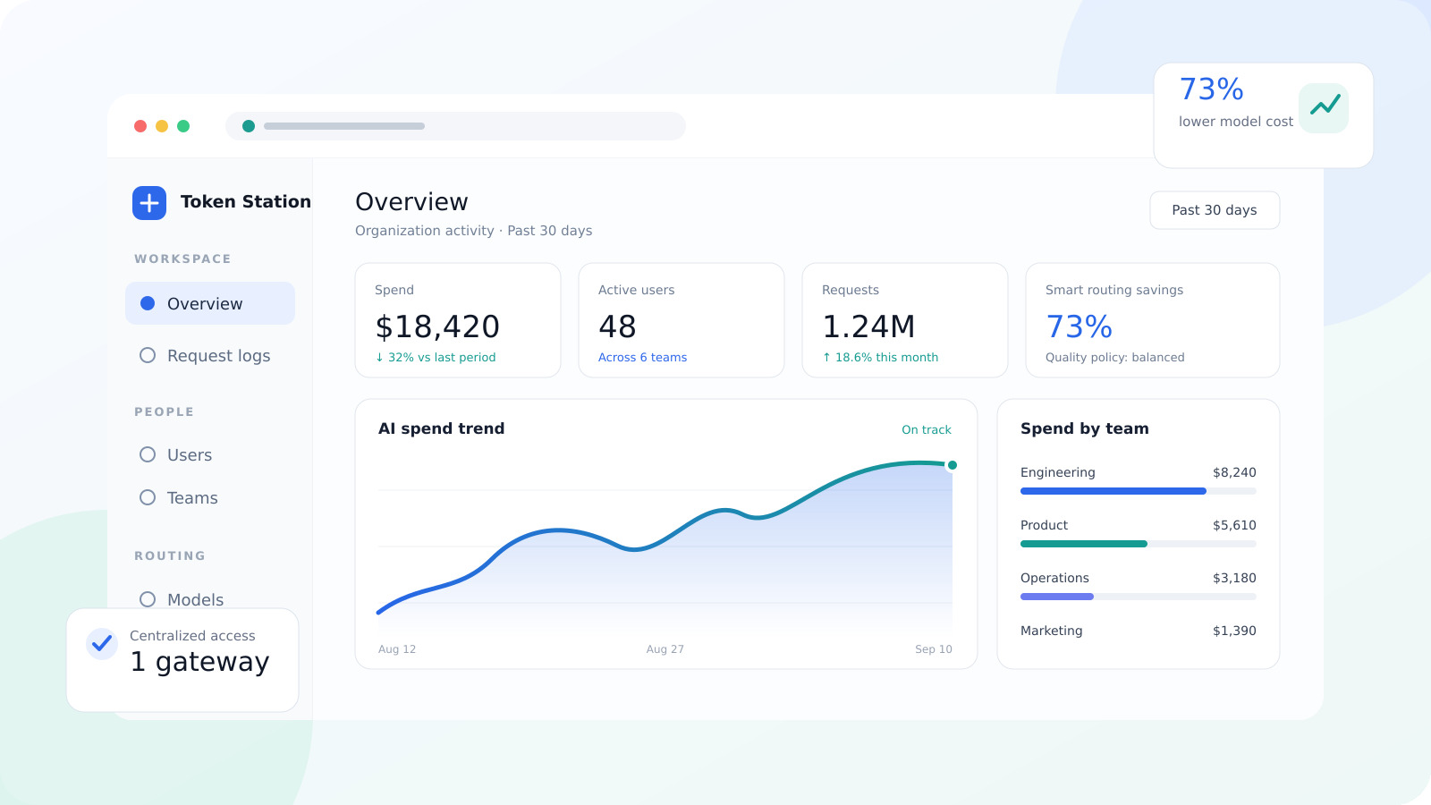1431x805 pixels.
Task: Click the circle bullet beside Users
Action: pos(148,454)
